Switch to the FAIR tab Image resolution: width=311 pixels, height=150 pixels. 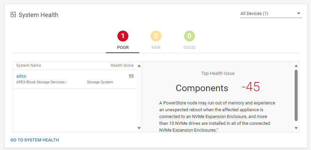156,48
